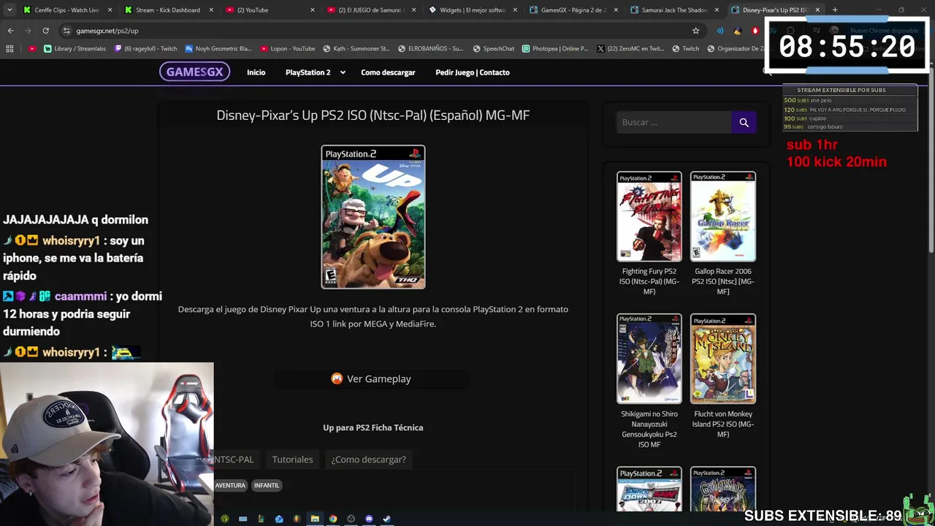Open File Explorer from the taskbar
935x526 pixels.
(x=315, y=519)
